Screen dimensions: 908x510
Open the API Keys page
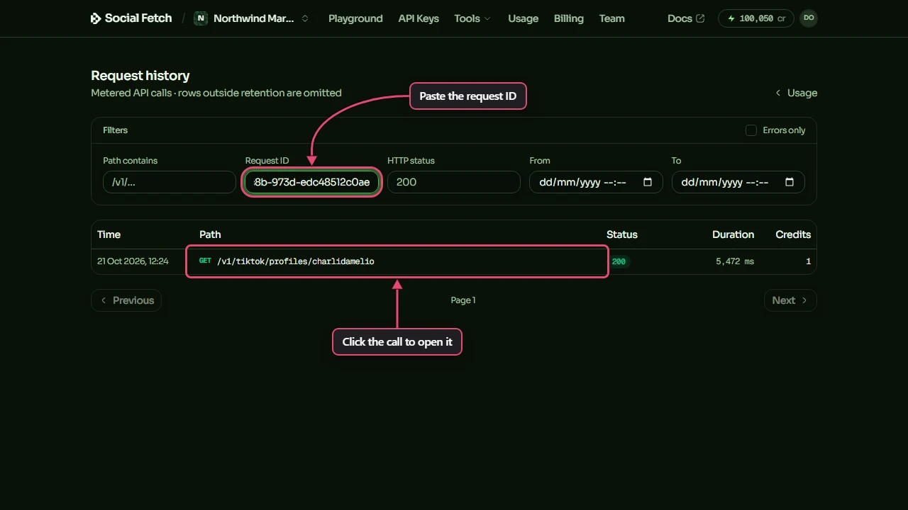tap(419, 18)
